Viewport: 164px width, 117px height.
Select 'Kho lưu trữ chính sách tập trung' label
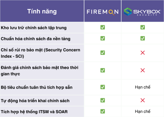click(x=34, y=28)
